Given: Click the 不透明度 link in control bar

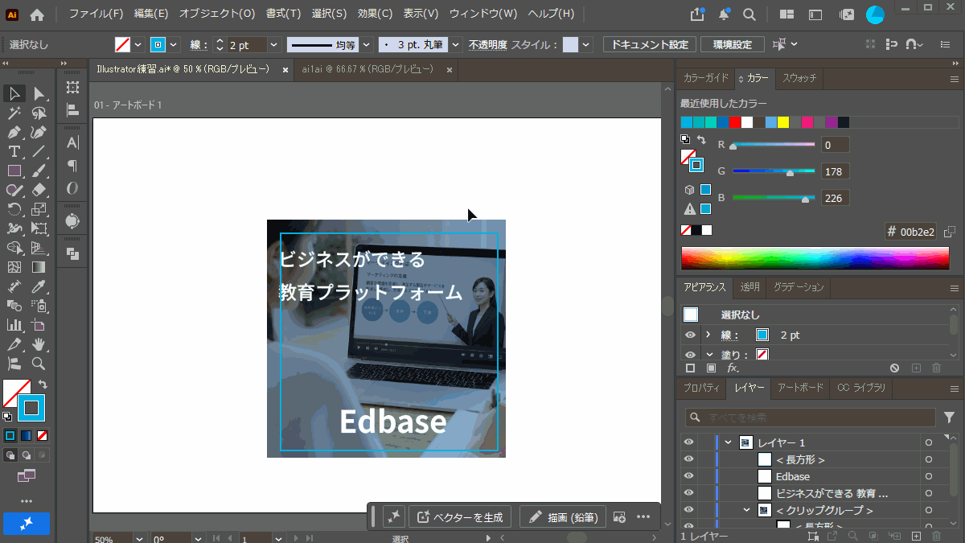Looking at the screenshot, I should click(487, 45).
